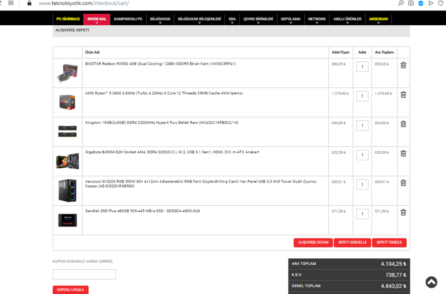Click SEPETİ GÜNCELLE button
Image resolution: width=446 pixels, height=294 pixels.
(352, 242)
